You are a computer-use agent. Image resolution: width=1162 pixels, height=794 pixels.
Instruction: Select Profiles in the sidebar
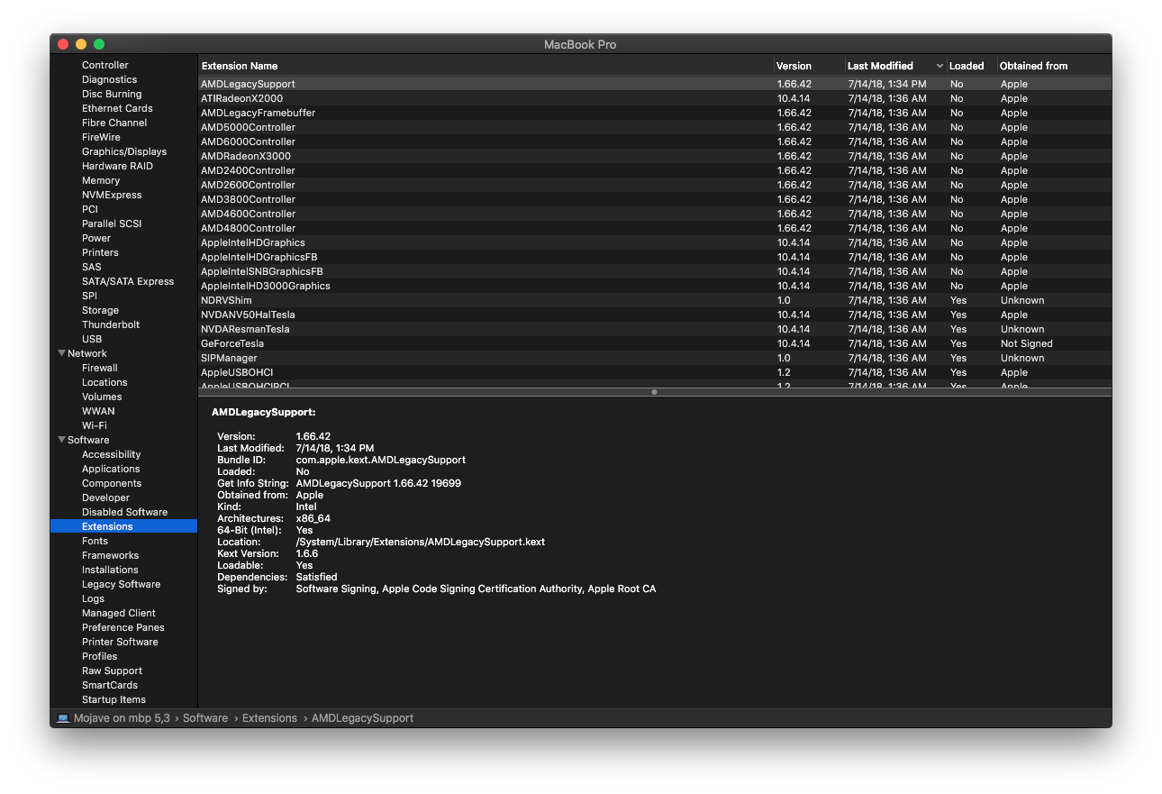tap(100, 656)
